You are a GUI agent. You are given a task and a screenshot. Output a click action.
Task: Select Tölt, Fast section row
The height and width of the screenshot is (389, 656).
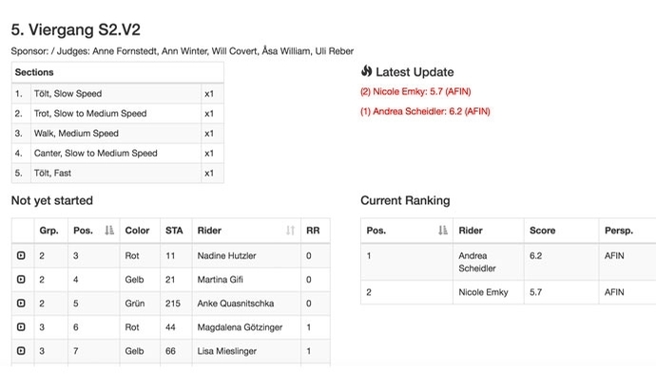tap(118, 173)
